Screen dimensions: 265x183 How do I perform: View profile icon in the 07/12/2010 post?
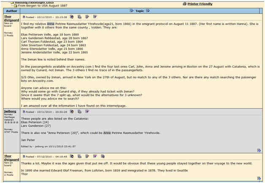[72, 156]
